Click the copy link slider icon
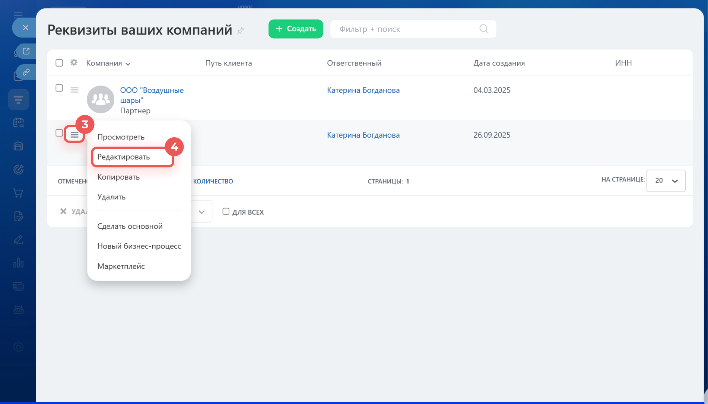Viewport: 708px width, 404px height. coord(26,72)
